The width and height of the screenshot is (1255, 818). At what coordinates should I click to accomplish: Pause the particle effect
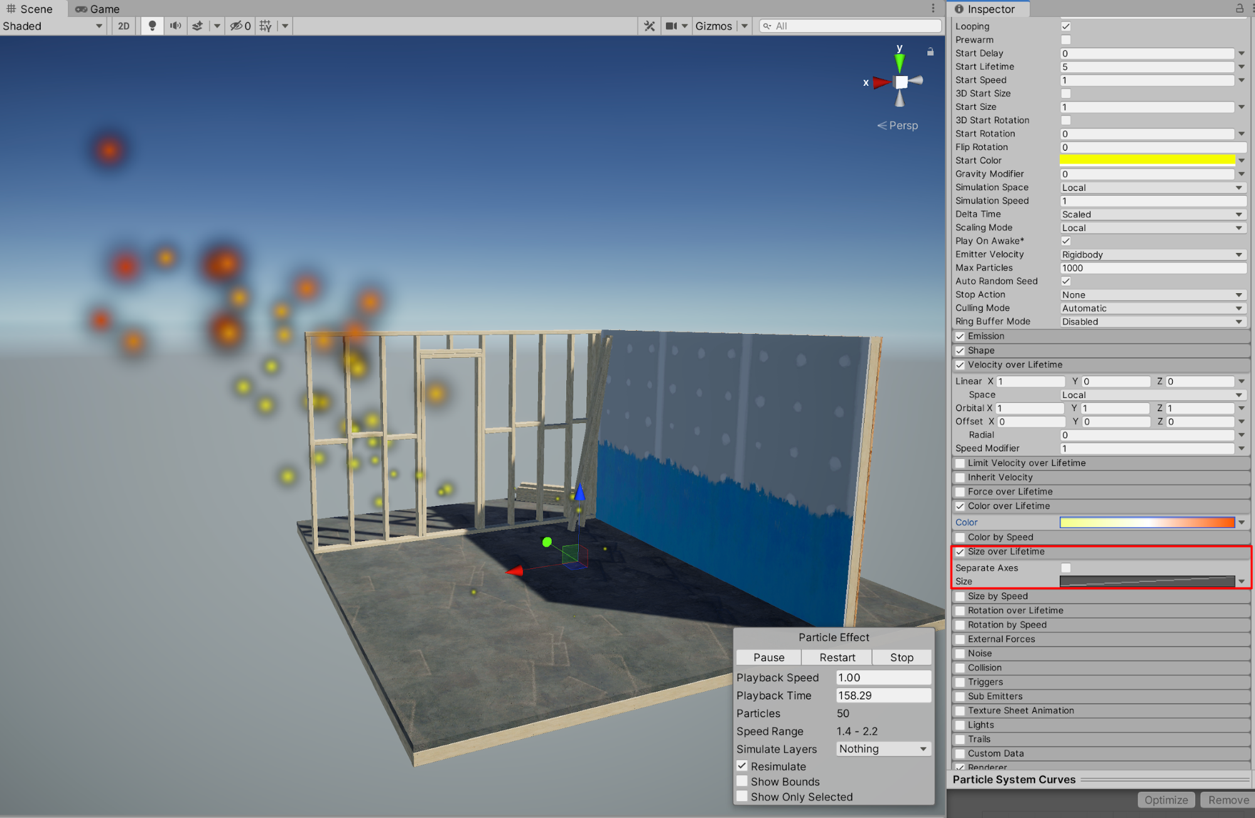tap(768, 657)
